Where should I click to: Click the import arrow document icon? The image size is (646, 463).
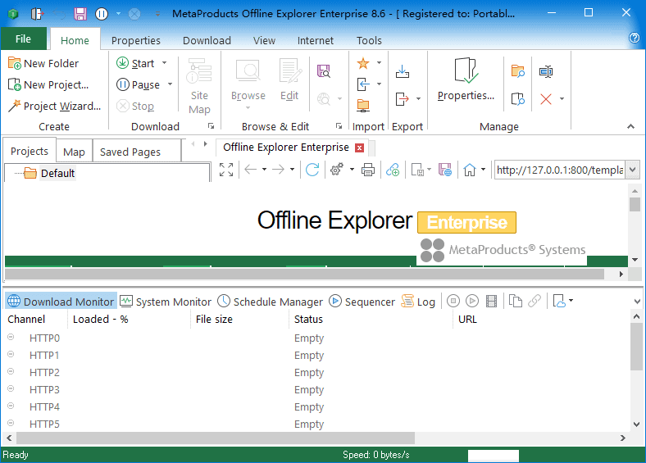[363, 85]
